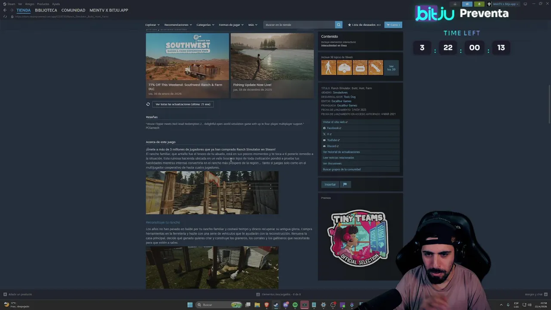The width and height of the screenshot is (551, 310).
Task: Go forward with the right arrow
Action: point(11,10)
